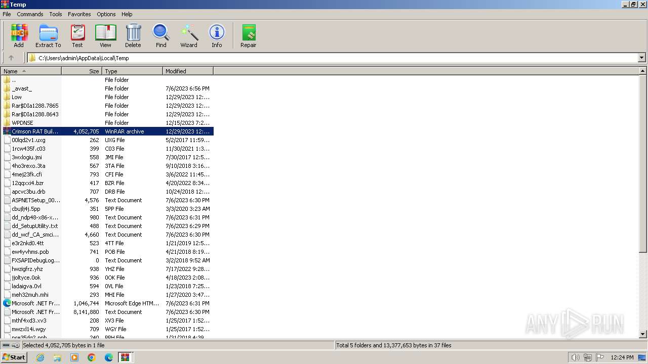Viewport: 648px width, 364px height.
Task: Select the 4ho3rexo.3ta file
Action: pyautogui.click(x=107, y=166)
